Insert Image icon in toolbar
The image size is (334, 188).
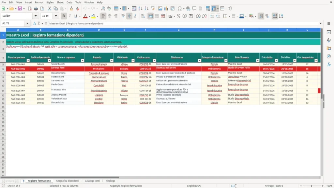pyautogui.click(x=160, y=8)
